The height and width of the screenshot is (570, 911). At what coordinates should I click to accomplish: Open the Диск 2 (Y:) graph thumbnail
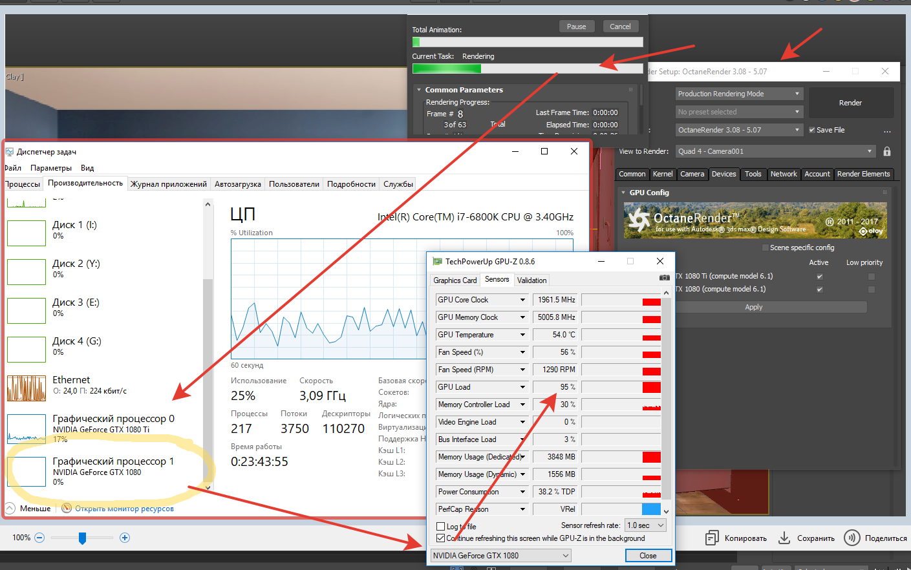27,272
